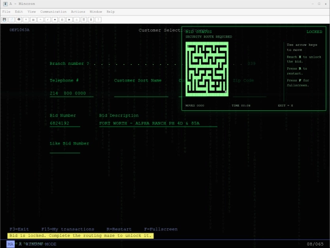Click the Customer Sort Name label
Screen dimensions: 330x248
pyautogui.click(x=137, y=80)
